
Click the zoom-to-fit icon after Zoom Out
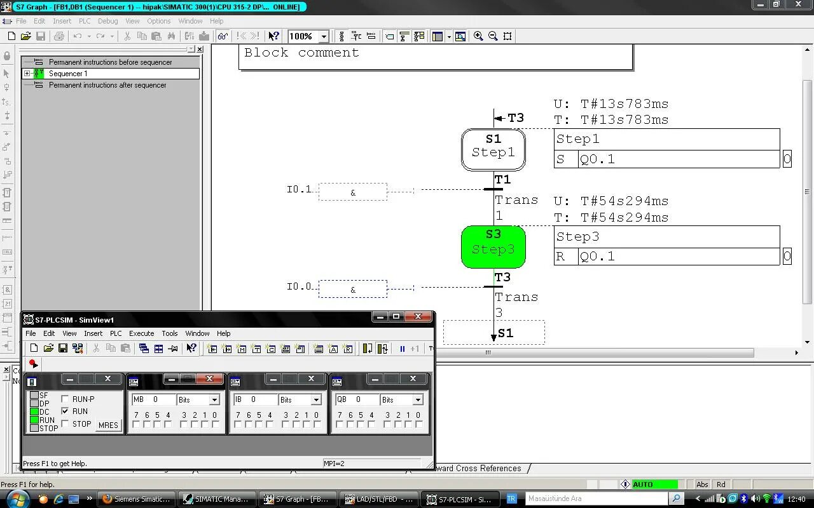(507, 36)
